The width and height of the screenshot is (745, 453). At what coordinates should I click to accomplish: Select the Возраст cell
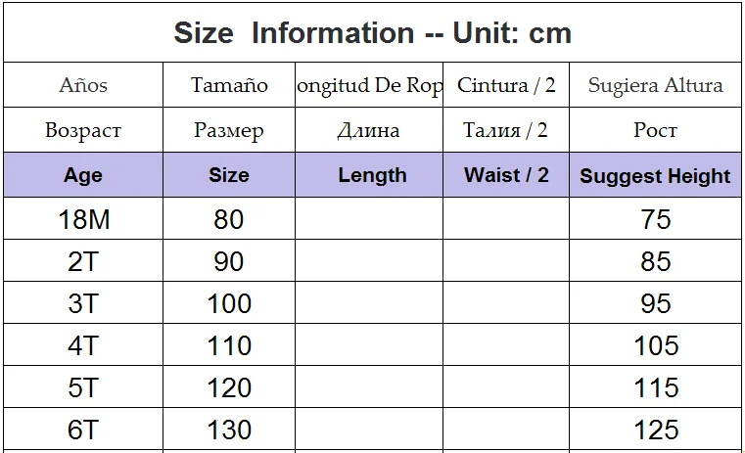(x=83, y=129)
